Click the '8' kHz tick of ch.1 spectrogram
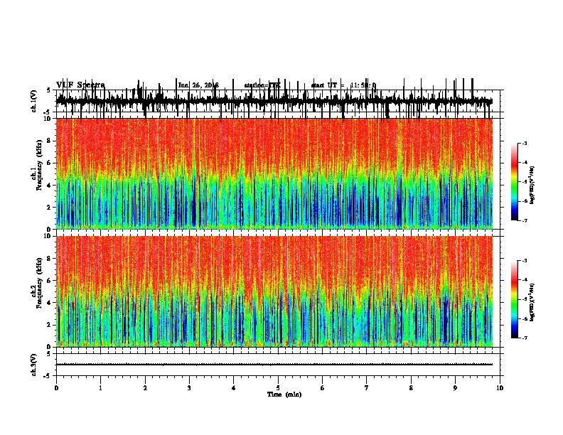Screen dimensions: 563x435 click(x=50, y=141)
